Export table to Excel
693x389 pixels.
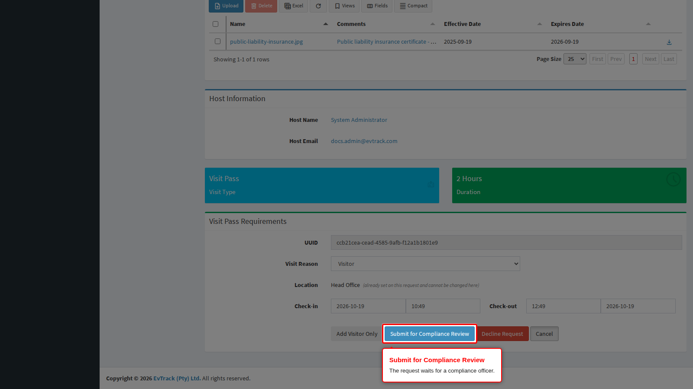[294, 6]
